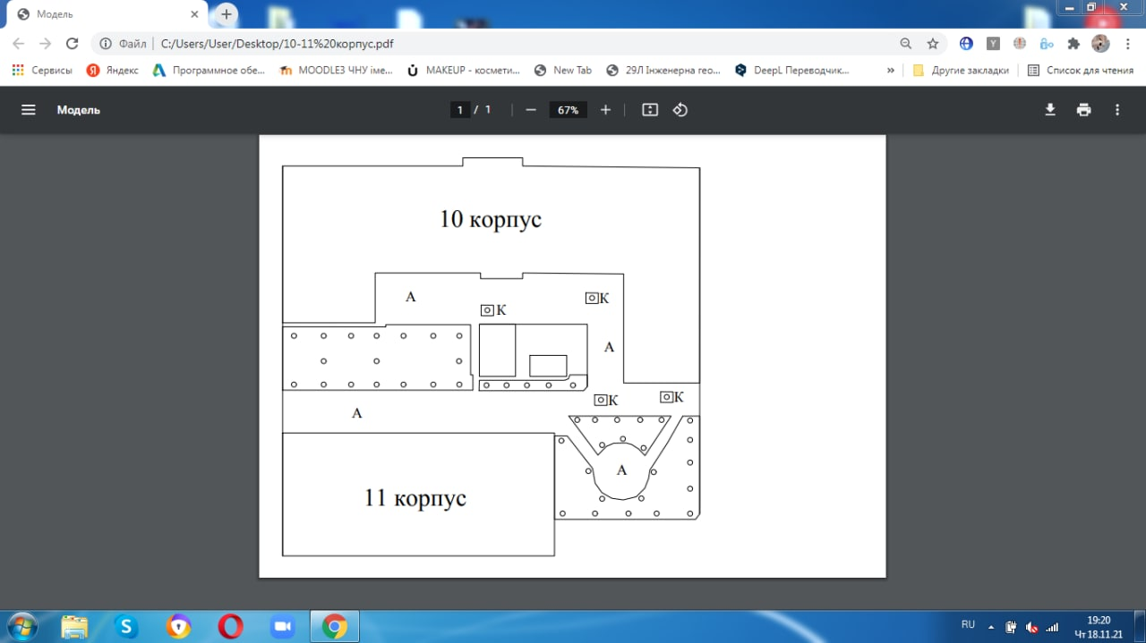Click the zoom magnifier icon in address bar
Image resolution: width=1146 pixels, height=643 pixels.
[906, 43]
